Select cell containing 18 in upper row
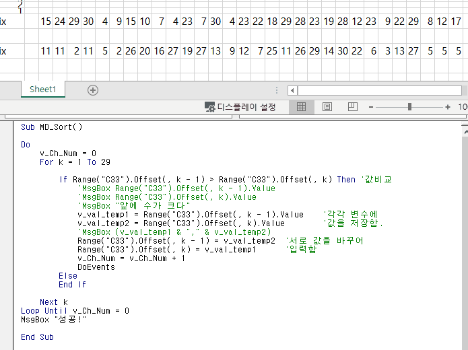The height and width of the screenshot is (350, 468). (x=272, y=22)
